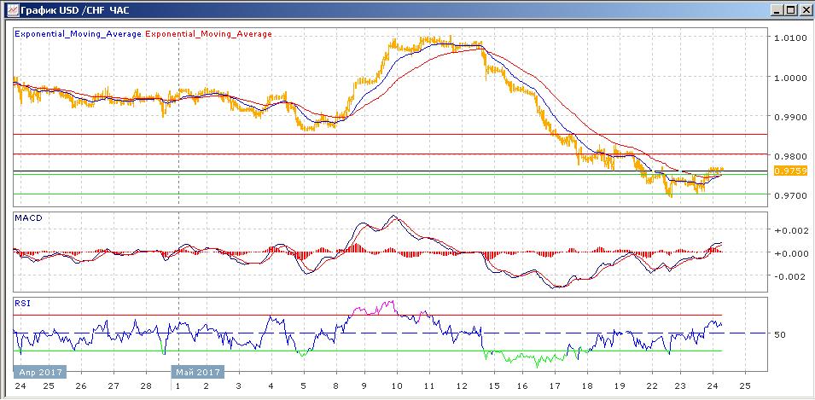Click the chart window icon in title bar
This screenshot has height=400, width=815.
12,9
